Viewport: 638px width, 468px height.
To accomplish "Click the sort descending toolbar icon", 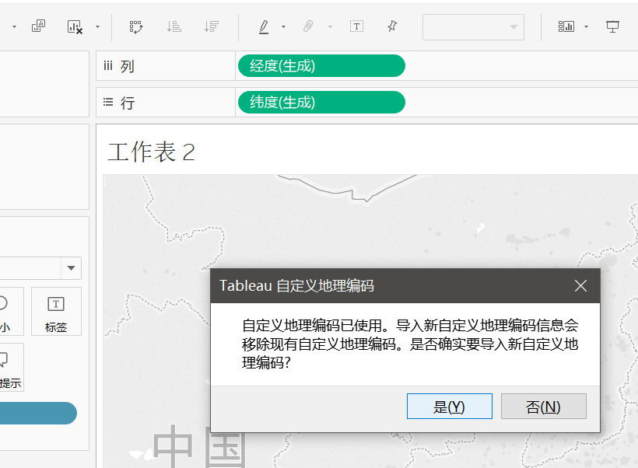I will 212,27.
